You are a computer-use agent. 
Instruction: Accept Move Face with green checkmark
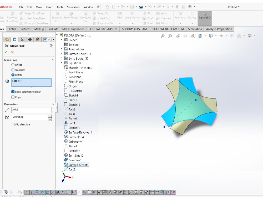click(6, 52)
